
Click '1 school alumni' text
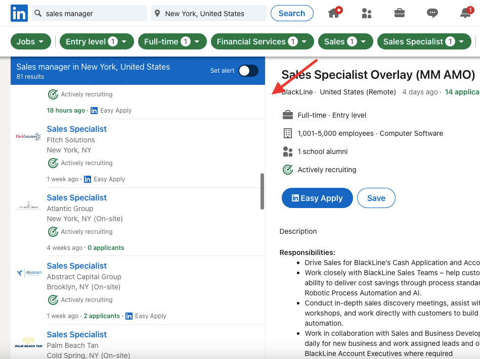click(x=323, y=151)
